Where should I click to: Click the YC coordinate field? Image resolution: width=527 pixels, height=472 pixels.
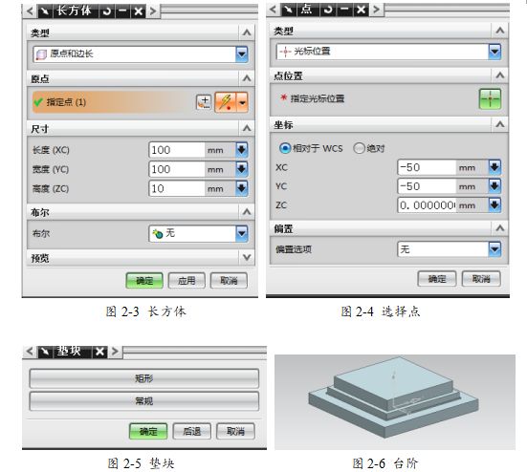[x=427, y=186]
